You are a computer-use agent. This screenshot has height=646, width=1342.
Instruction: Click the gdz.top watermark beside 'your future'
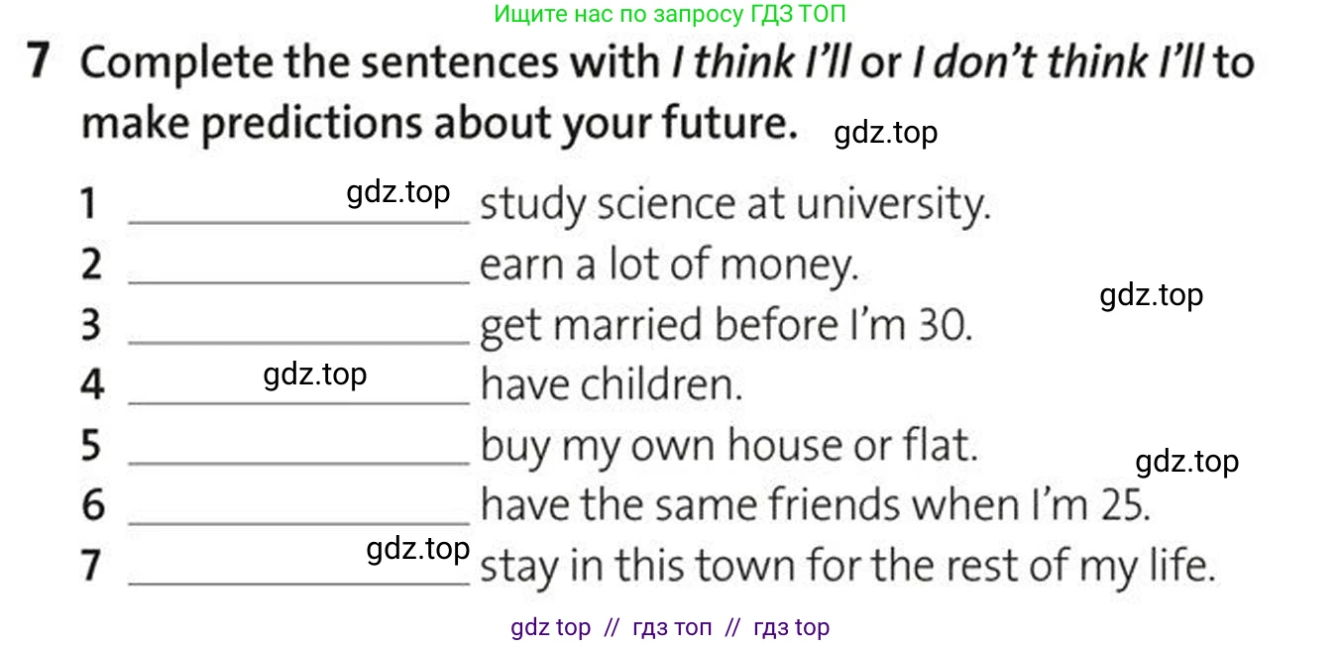(x=886, y=132)
